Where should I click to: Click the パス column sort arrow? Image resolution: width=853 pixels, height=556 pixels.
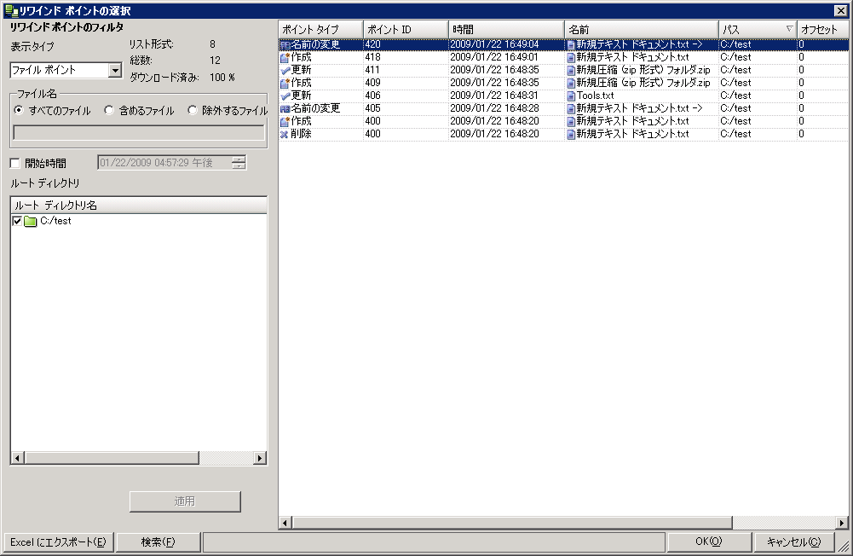tap(789, 29)
